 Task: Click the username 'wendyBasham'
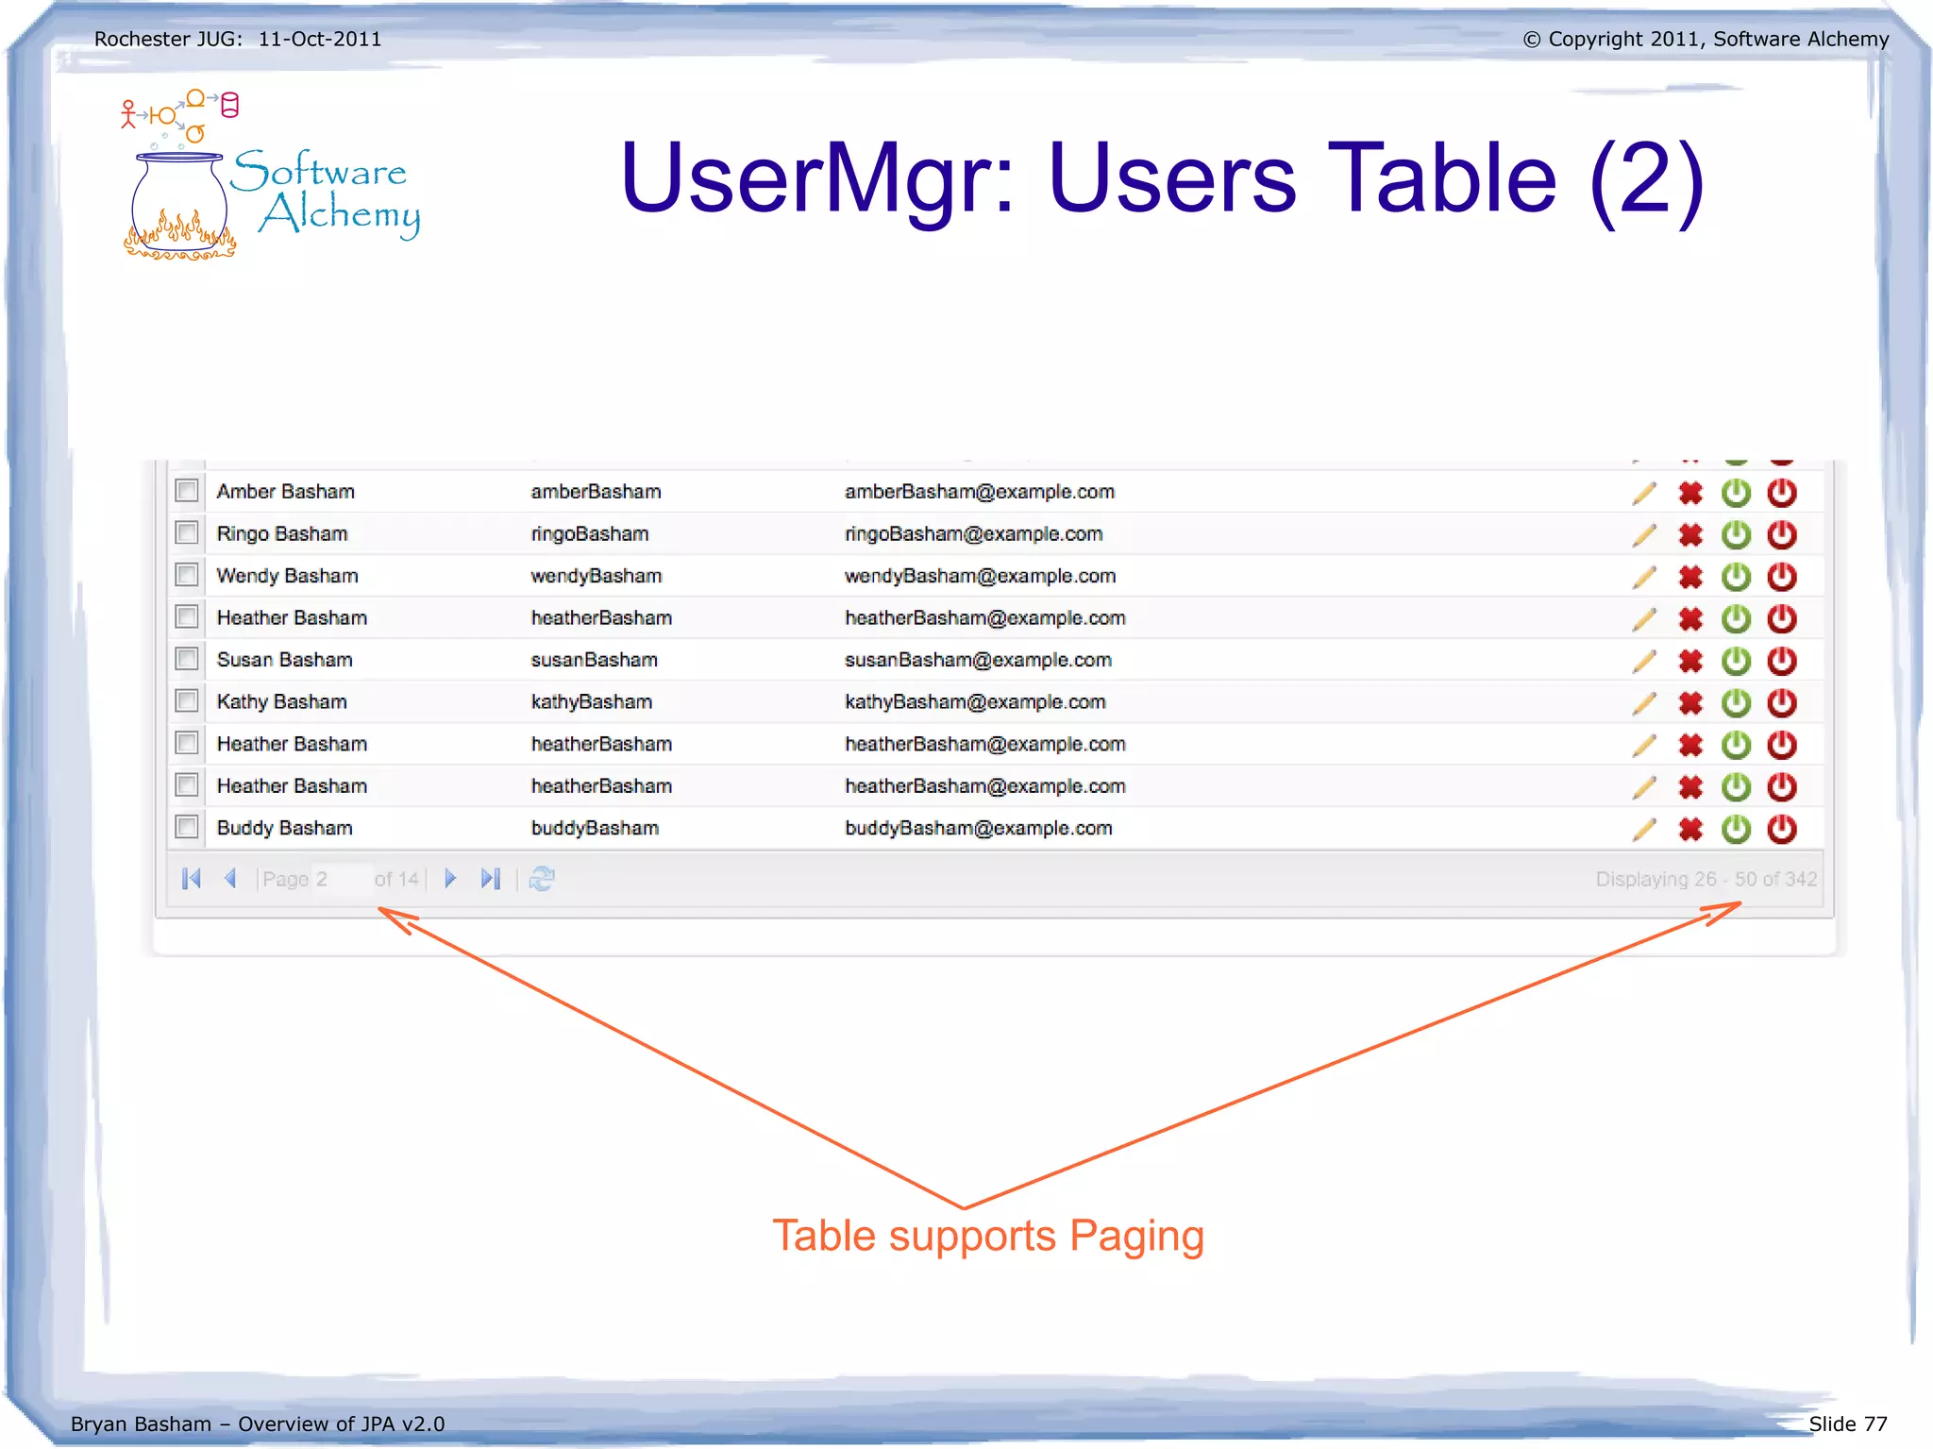pyautogui.click(x=597, y=577)
